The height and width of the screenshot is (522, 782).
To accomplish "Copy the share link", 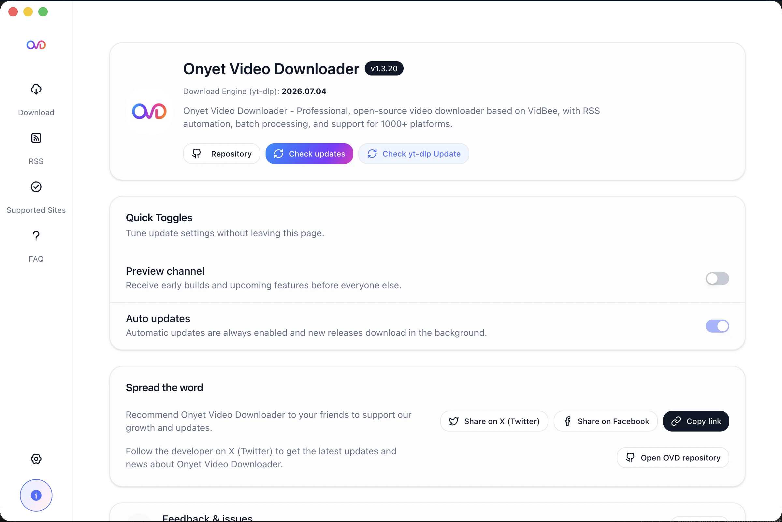I will click(x=696, y=421).
